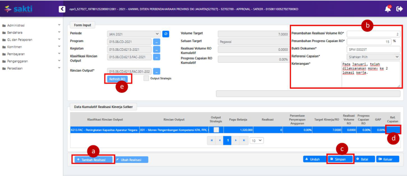Collapse sidebar with the arrow icon
The height and width of the screenshot is (176, 407).
pos(62,9)
